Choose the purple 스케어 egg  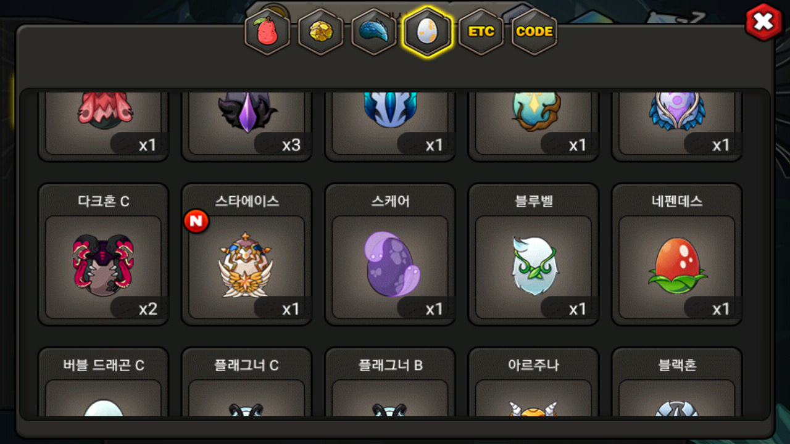point(390,254)
